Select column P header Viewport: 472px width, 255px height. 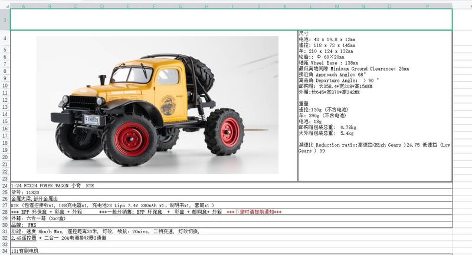point(427,6)
